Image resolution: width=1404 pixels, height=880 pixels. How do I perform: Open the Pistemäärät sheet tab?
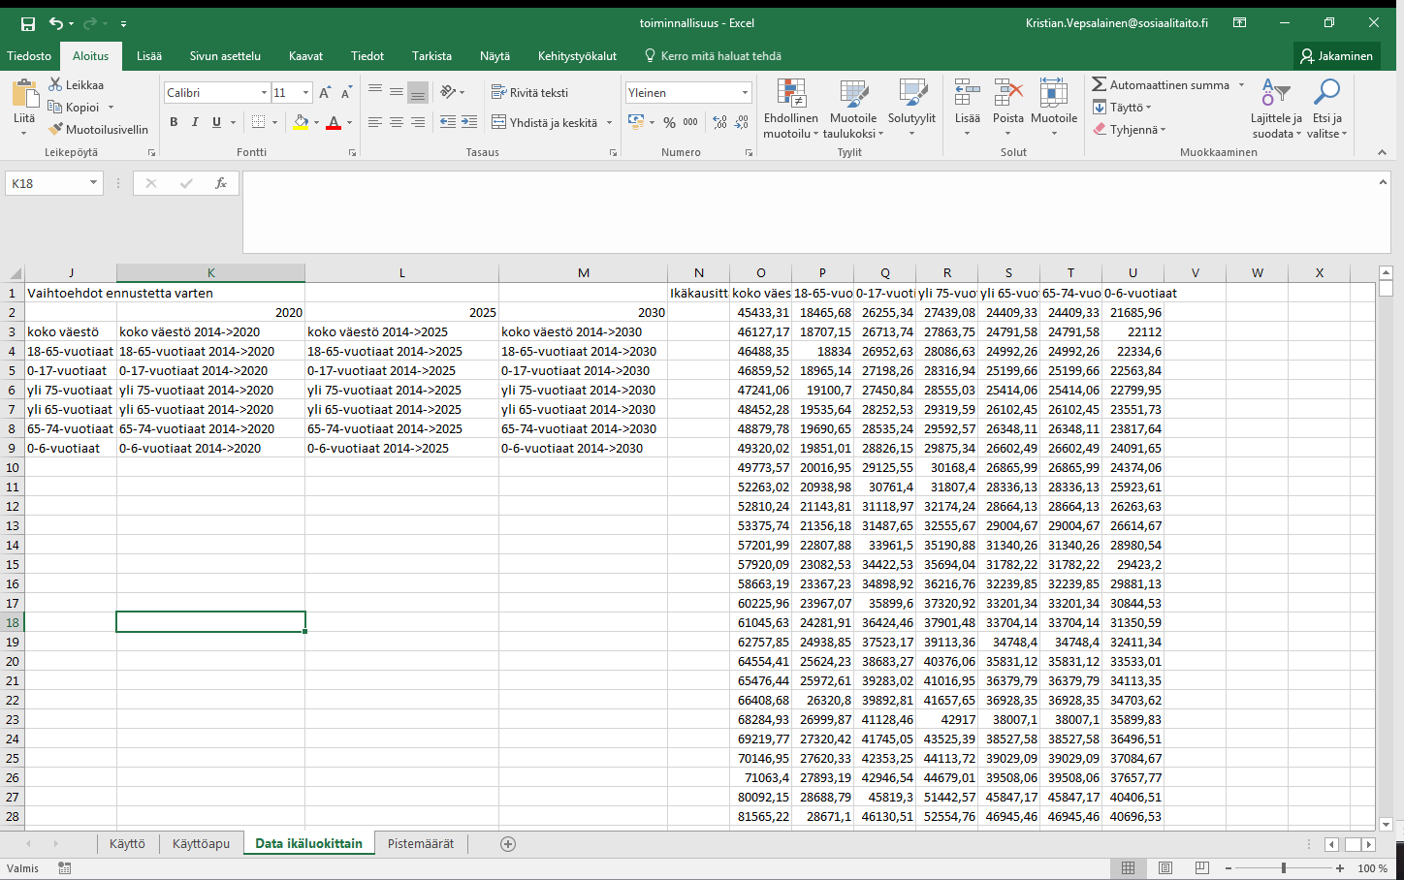click(x=421, y=843)
